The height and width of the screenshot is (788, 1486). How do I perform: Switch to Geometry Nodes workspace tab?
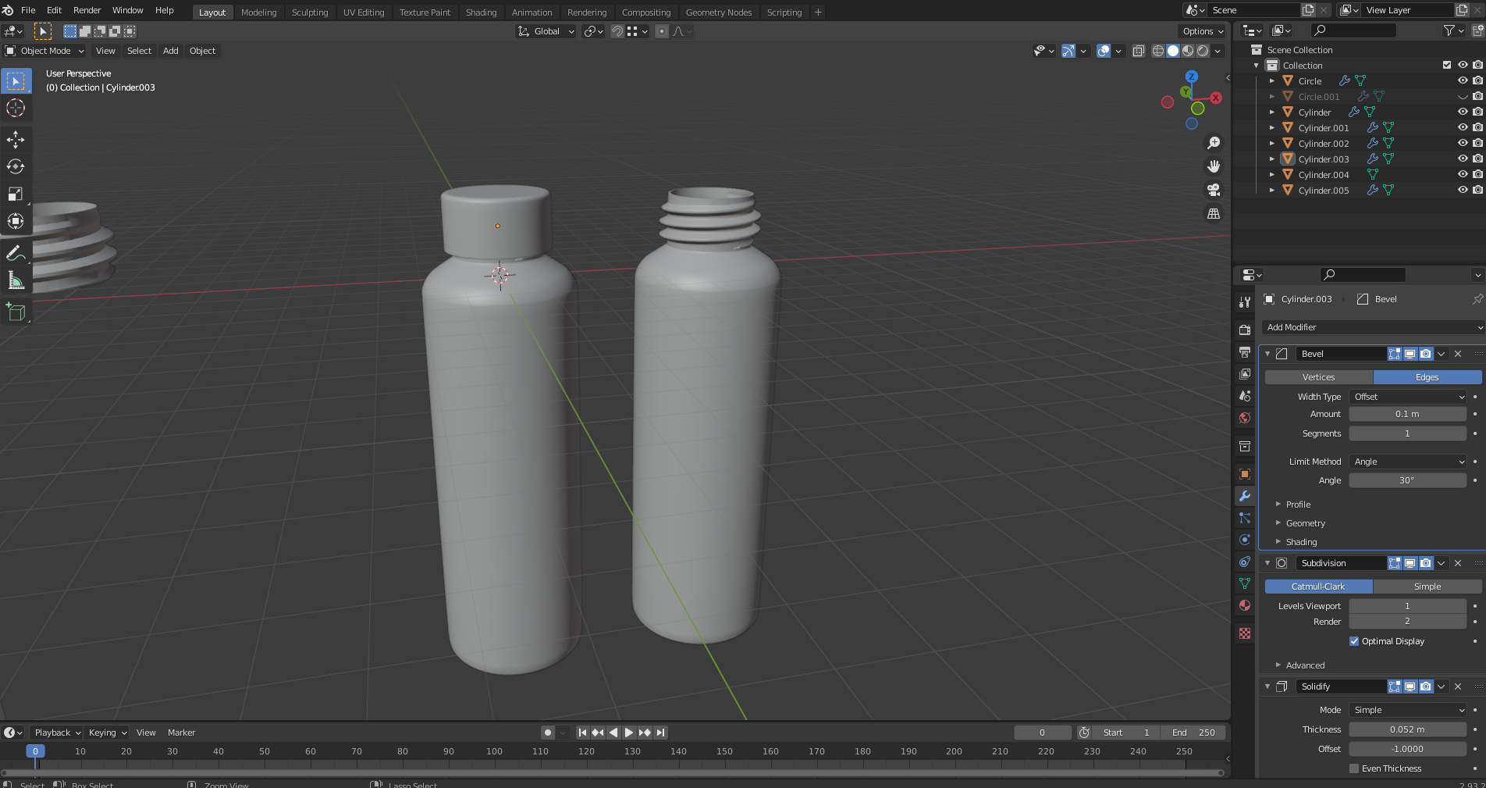click(x=718, y=12)
